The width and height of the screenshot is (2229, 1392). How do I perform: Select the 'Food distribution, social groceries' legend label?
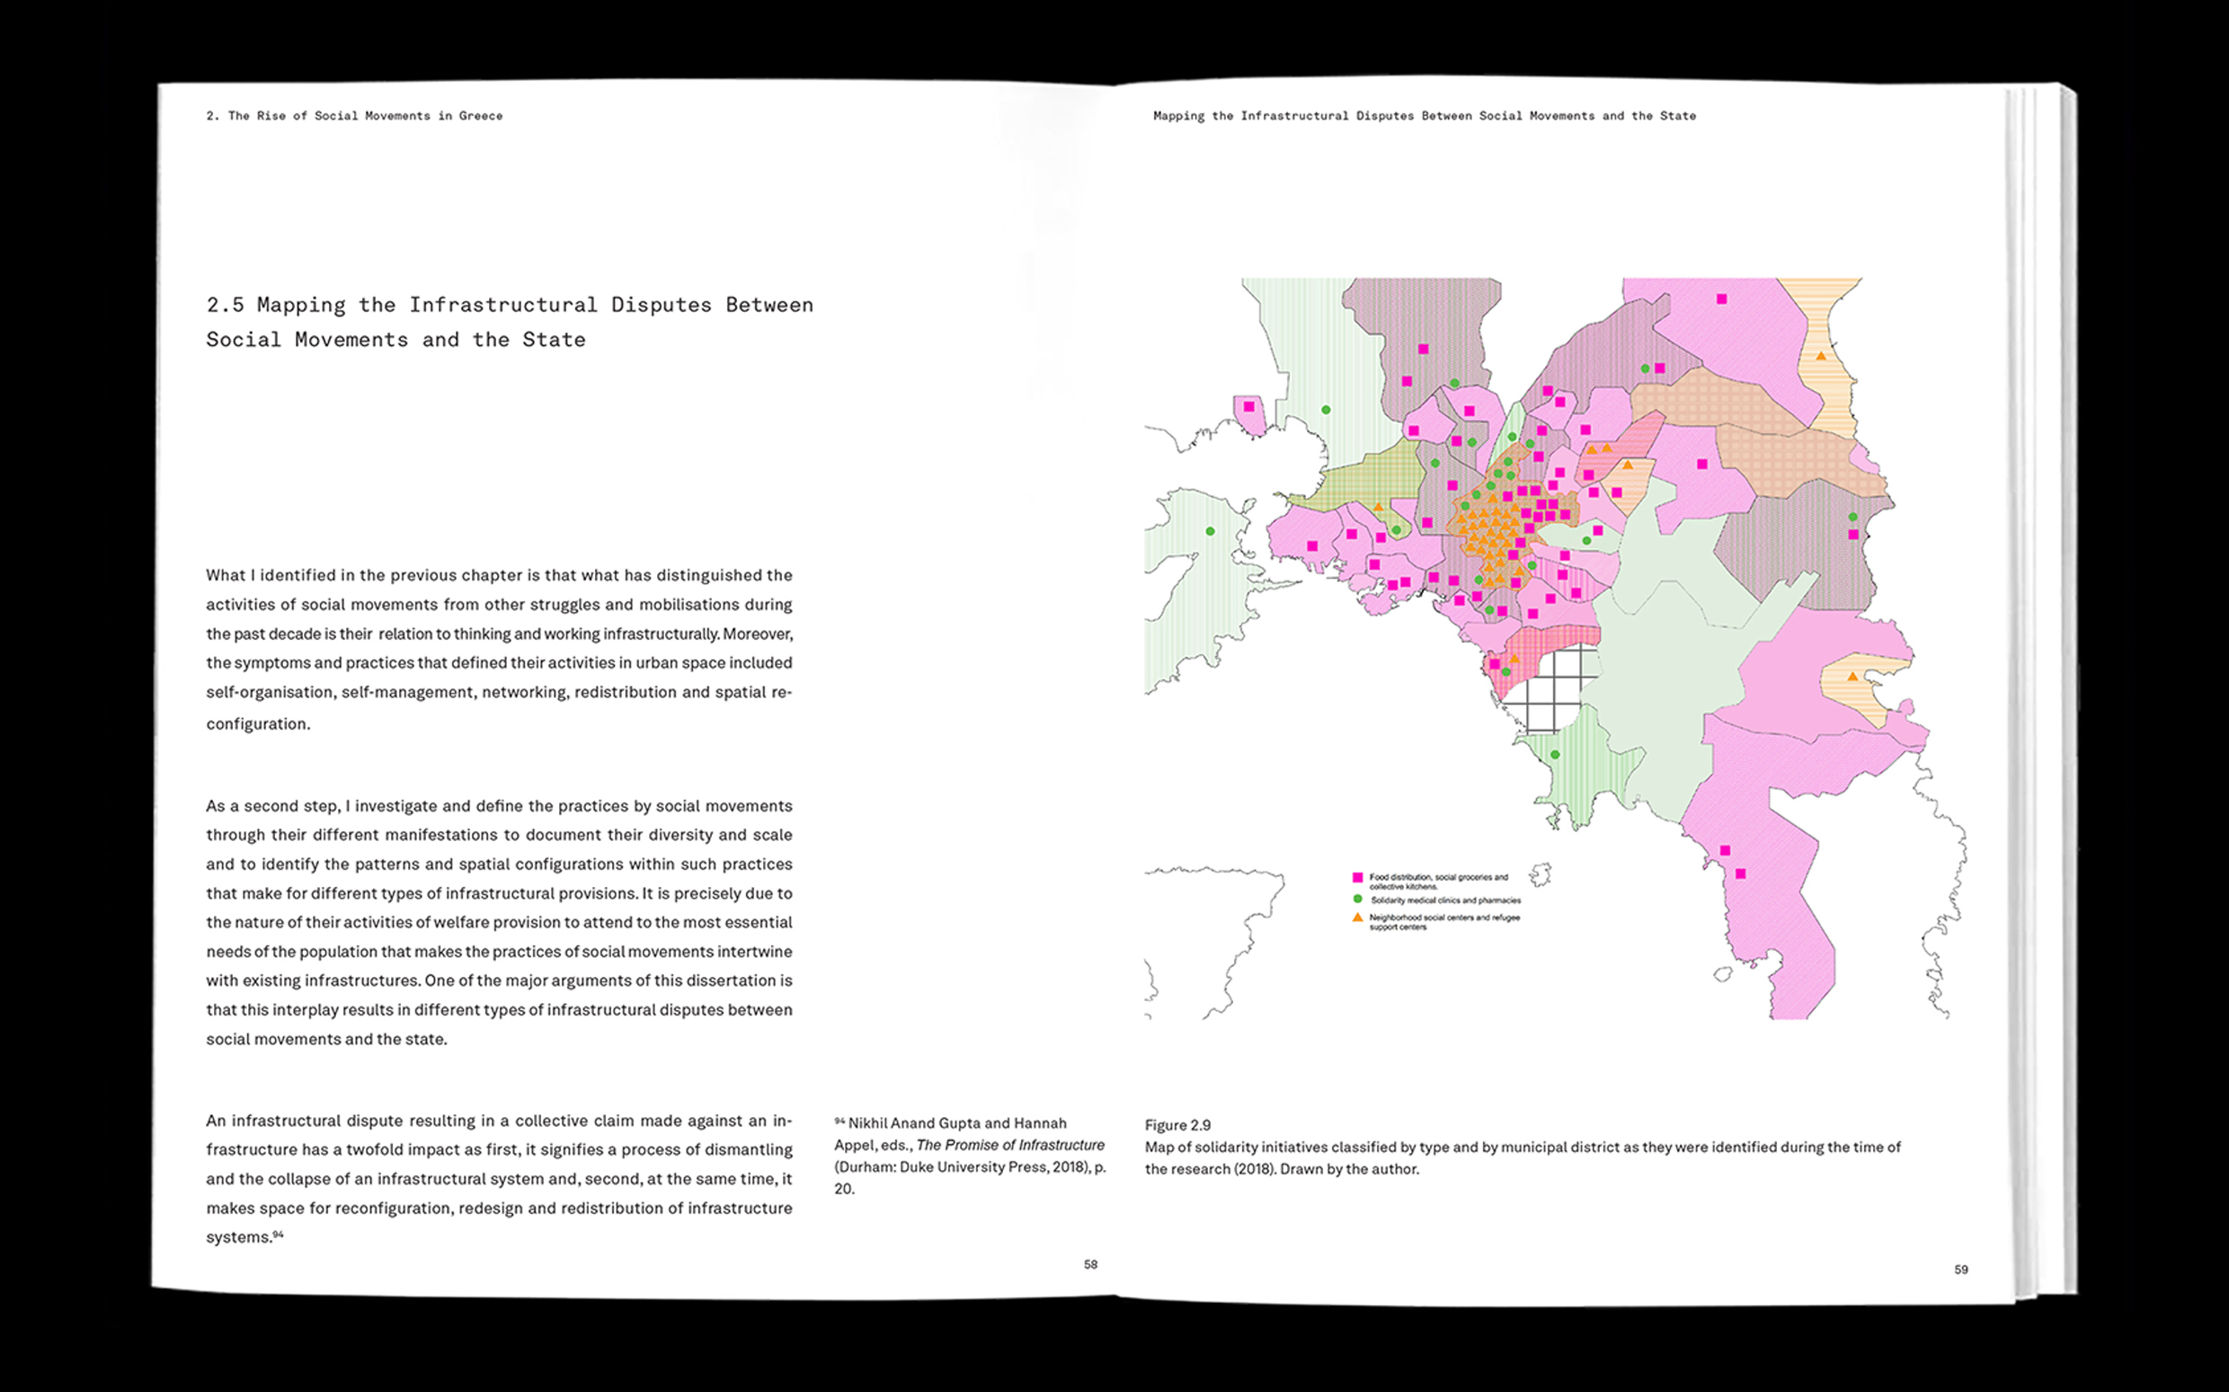1437,881
